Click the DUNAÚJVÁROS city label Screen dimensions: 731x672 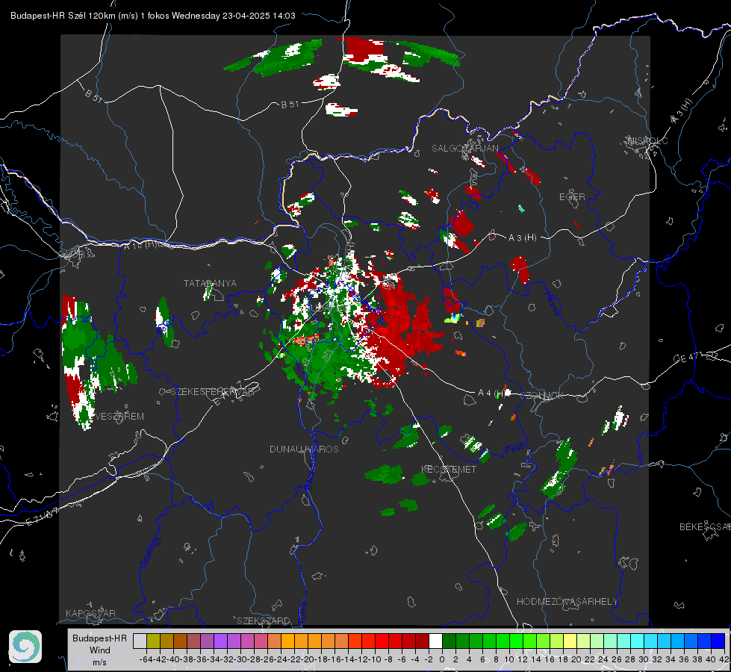(304, 449)
